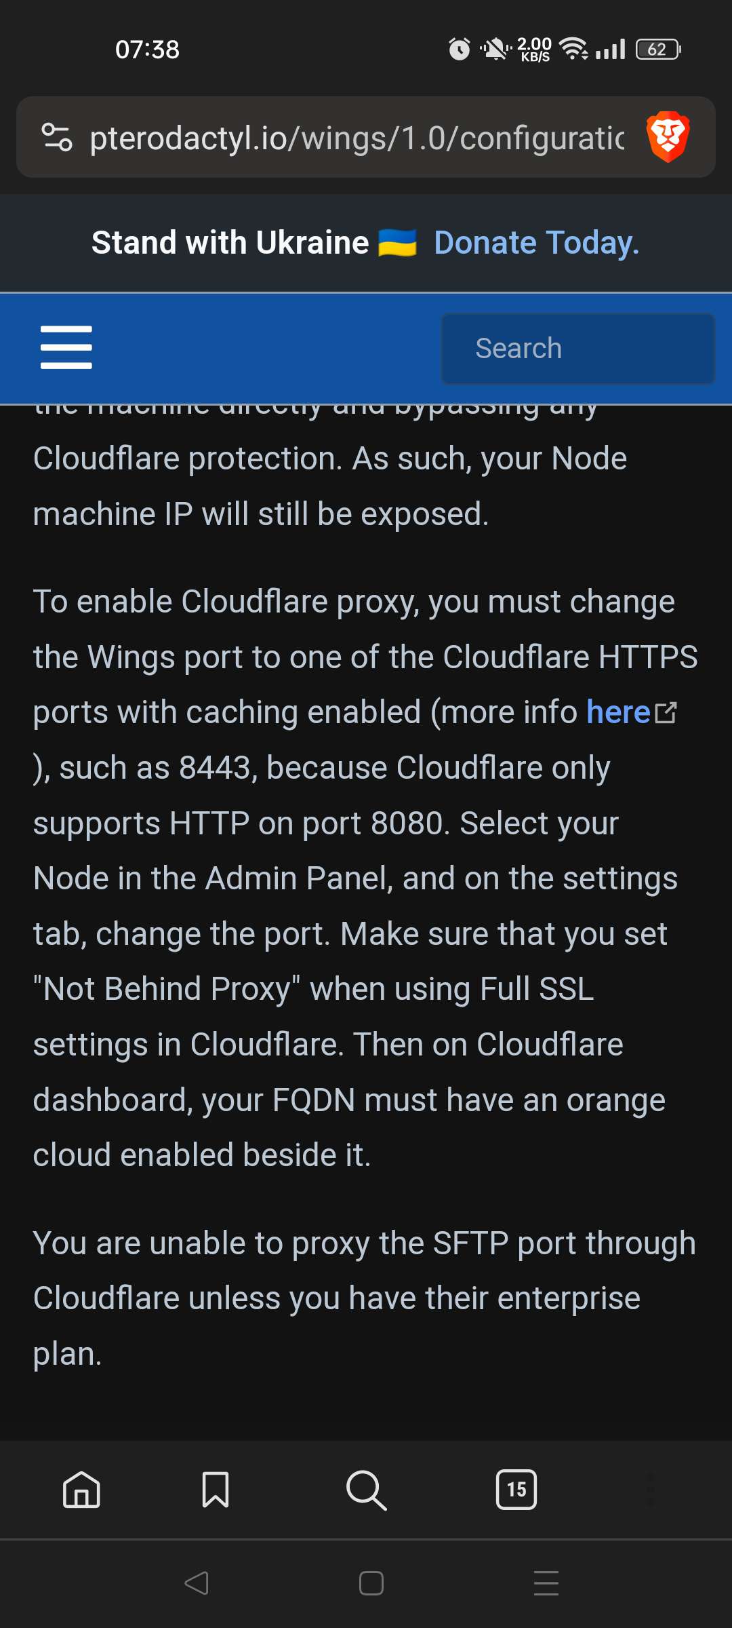Open the Pterodactyl docs hamburger navigation menu
Viewport: 732px width, 1628px height.
click(x=66, y=347)
